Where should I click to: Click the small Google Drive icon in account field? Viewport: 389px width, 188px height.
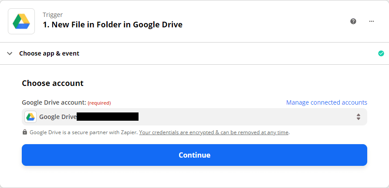point(30,117)
